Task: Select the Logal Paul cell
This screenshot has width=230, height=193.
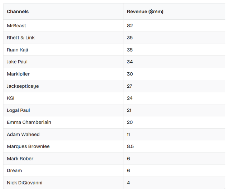Action: pyautogui.click(x=18, y=110)
